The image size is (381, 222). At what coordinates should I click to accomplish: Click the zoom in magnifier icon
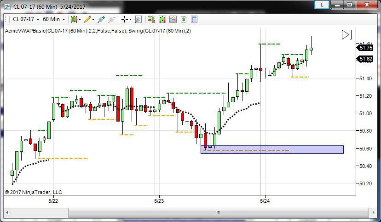tap(138, 19)
